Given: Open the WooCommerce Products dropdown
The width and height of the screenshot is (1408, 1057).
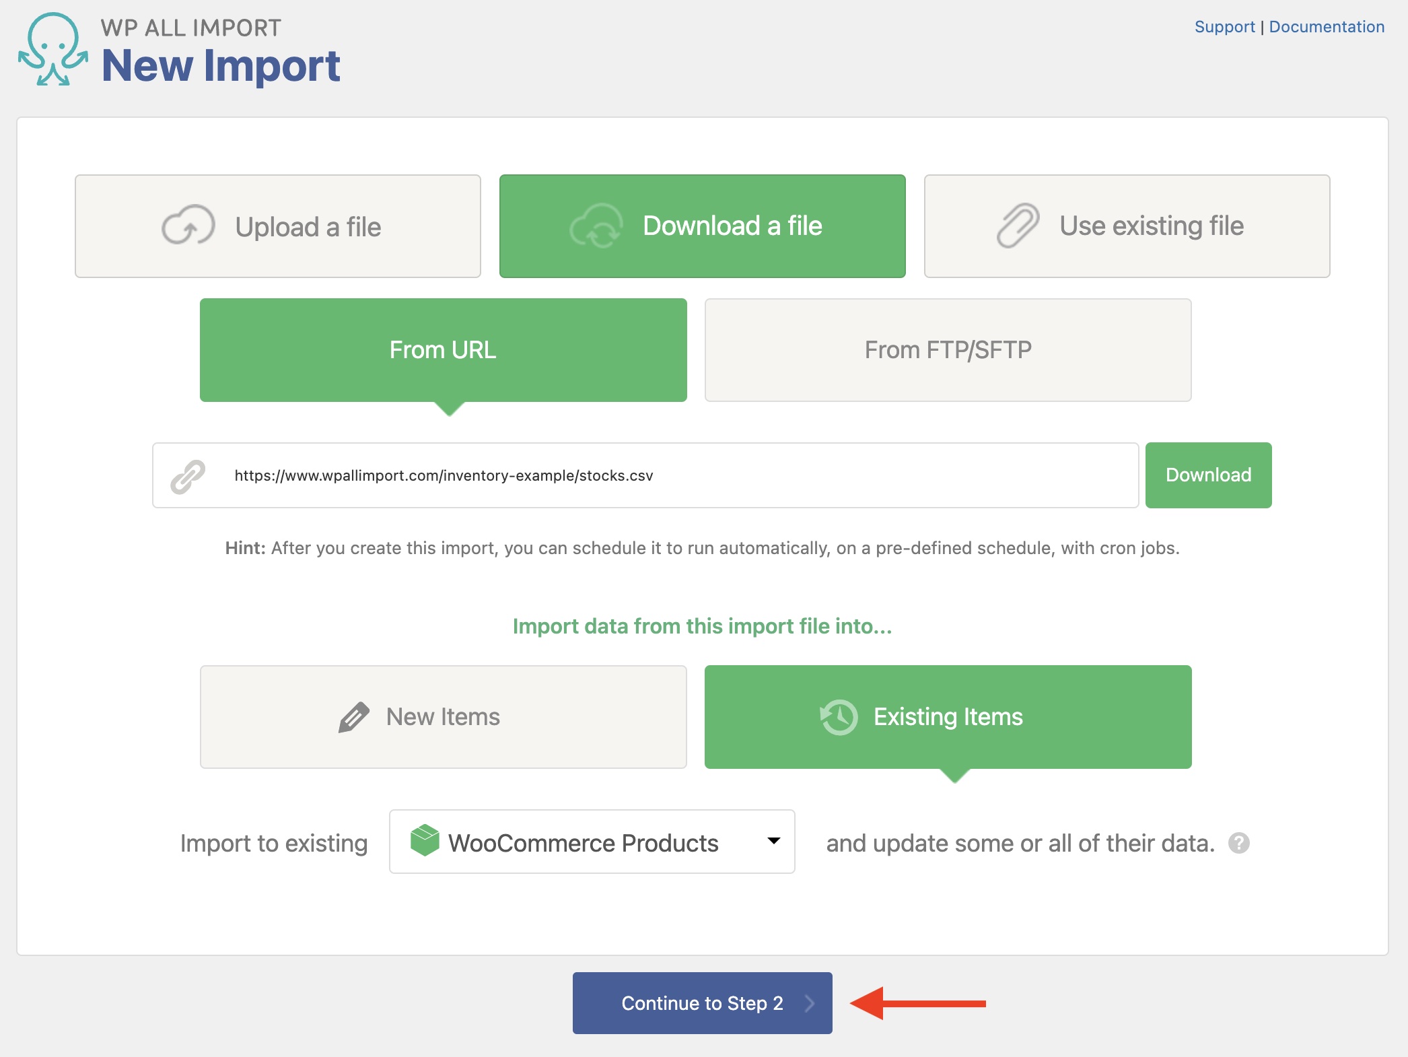Looking at the screenshot, I should point(592,842).
